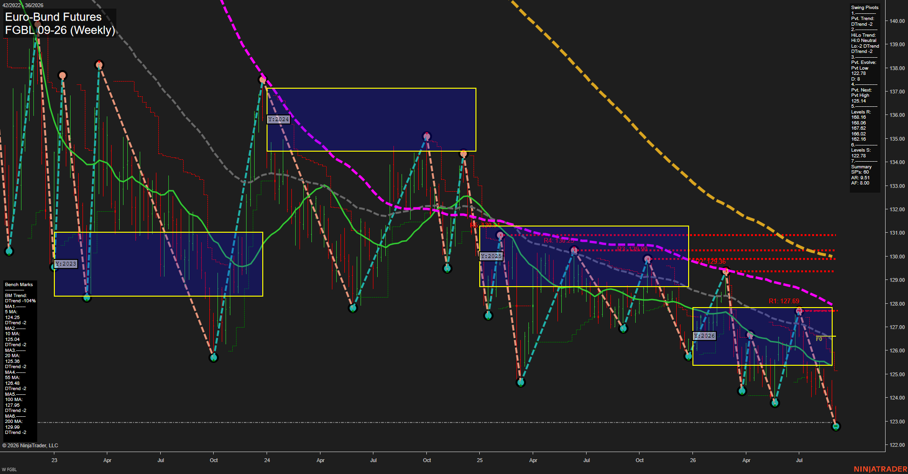The image size is (908, 474).
Task: Click the '162.16' resistance level value
Action: [x=858, y=139]
